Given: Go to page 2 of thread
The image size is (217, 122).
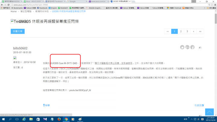Looking at the screenshot, I should pyautogui.click(x=181, y=31).
